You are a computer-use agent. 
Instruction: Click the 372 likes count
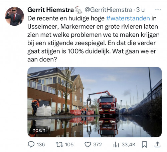[x=98, y=145]
